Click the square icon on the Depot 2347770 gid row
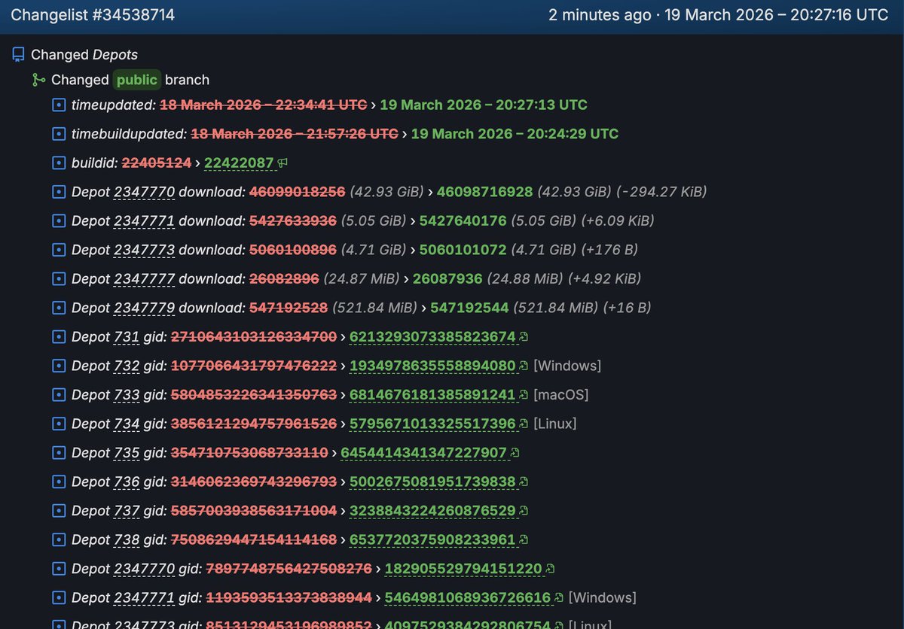The width and height of the screenshot is (904, 629). [59, 568]
